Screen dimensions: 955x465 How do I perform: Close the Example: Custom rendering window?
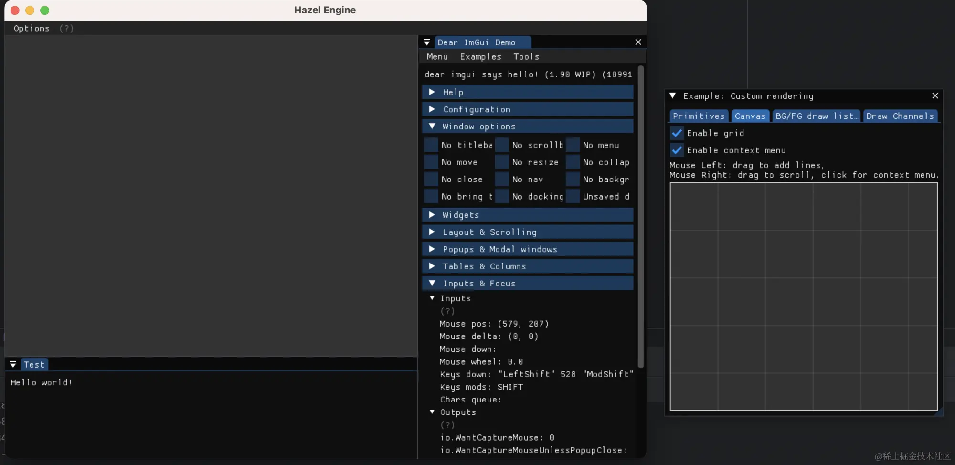tap(935, 95)
